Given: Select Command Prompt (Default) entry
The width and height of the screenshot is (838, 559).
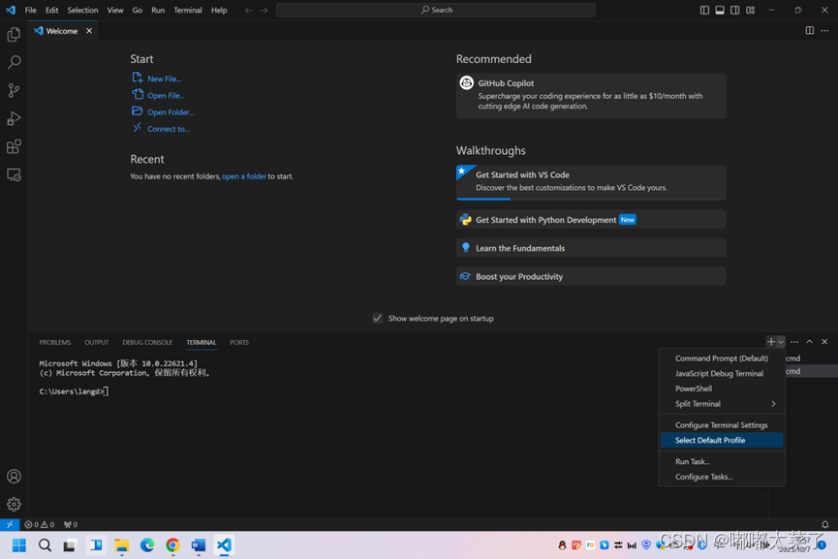Looking at the screenshot, I should (722, 358).
